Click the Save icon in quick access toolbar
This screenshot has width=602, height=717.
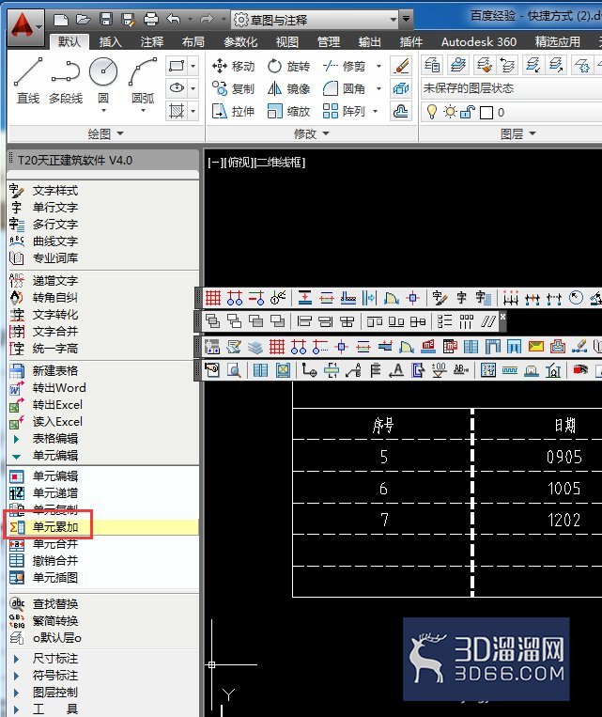pos(106,19)
